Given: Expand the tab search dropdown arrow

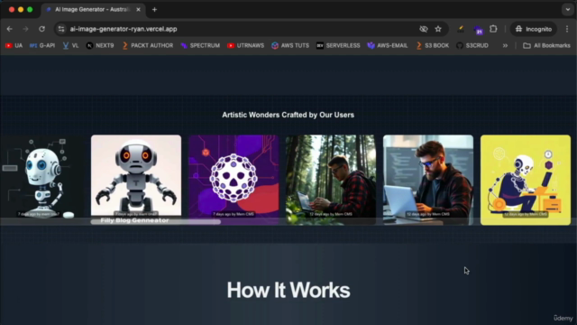Looking at the screenshot, I should pos(568,10).
